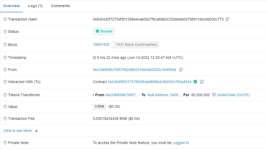The height and width of the screenshot is (149, 267).
Task: Open the GodeChain (GODE) token link
Action: (233, 95)
